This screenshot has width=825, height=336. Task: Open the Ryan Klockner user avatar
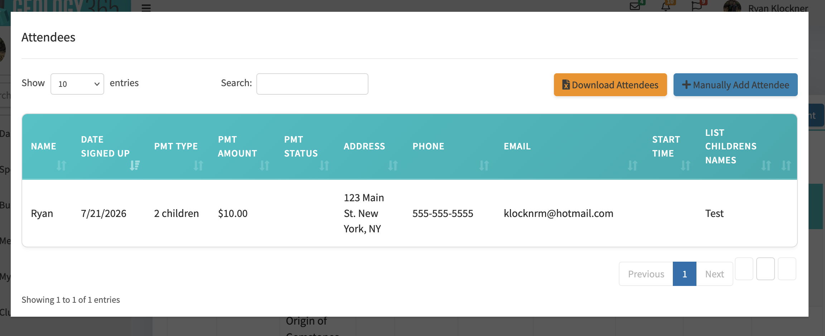click(x=732, y=6)
